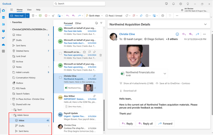213x135 pixels.
Task: Click in the Search box
Action: 79,4
